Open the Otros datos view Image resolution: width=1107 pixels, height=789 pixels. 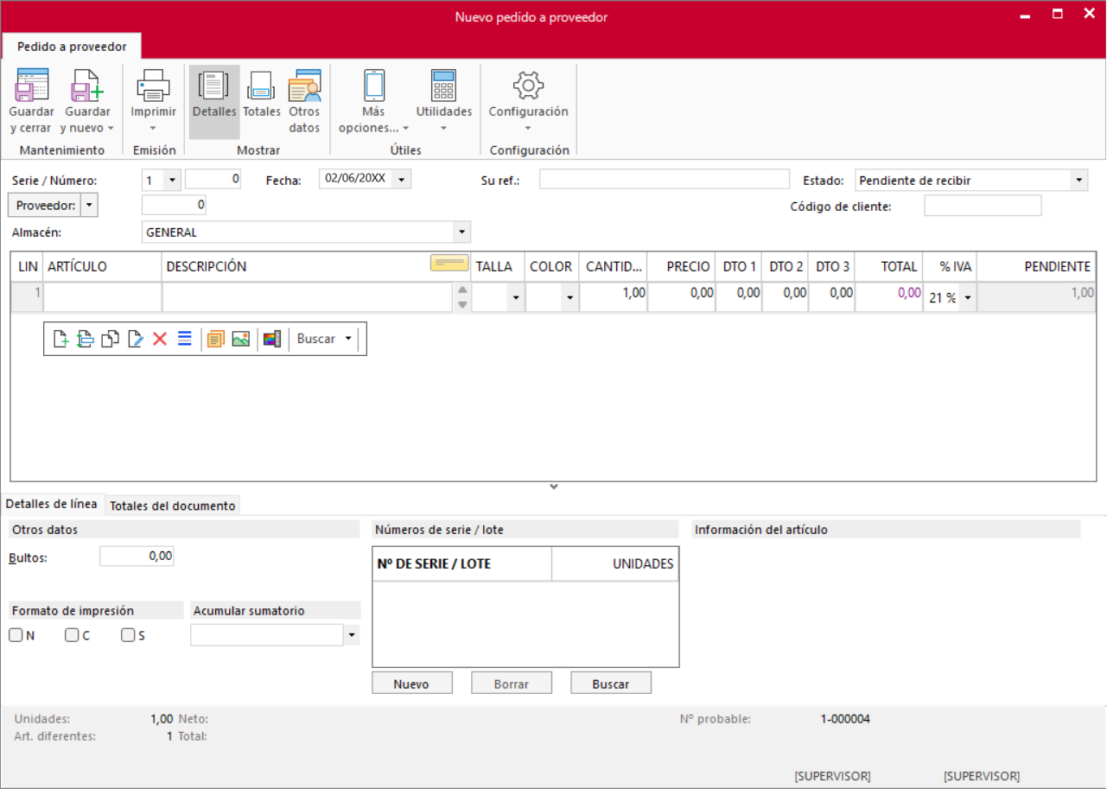pos(304,102)
